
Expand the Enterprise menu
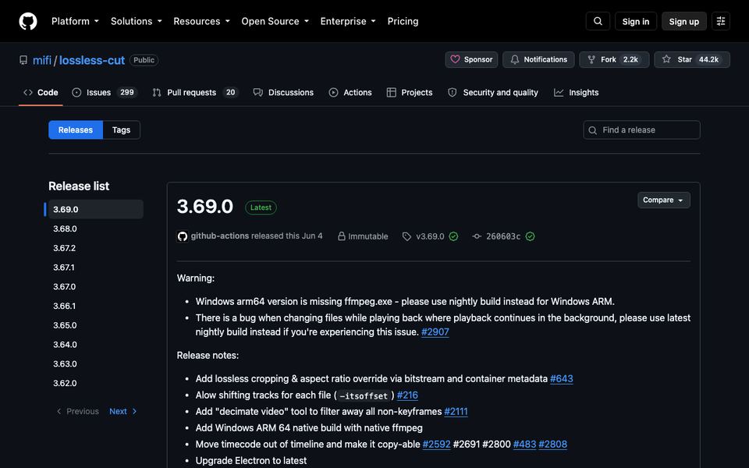click(348, 21)
